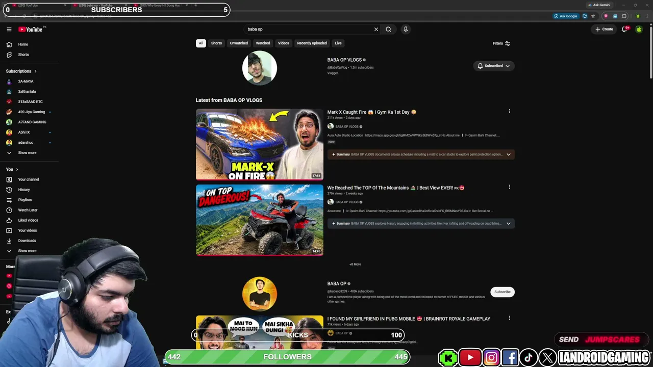Open the search Filters panel
653x367 pixels.
501,43
